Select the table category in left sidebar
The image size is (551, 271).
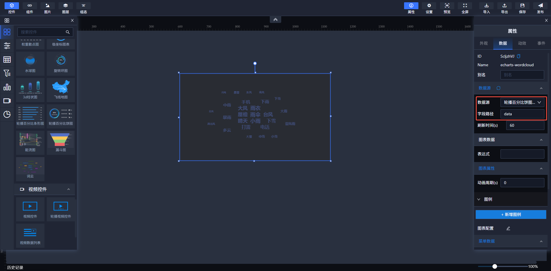(x=7, y=59)
